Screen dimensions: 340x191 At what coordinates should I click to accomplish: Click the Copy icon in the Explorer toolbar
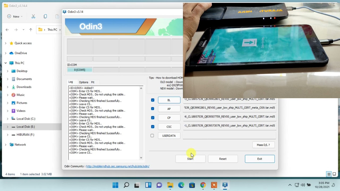[x=45, y=16]
